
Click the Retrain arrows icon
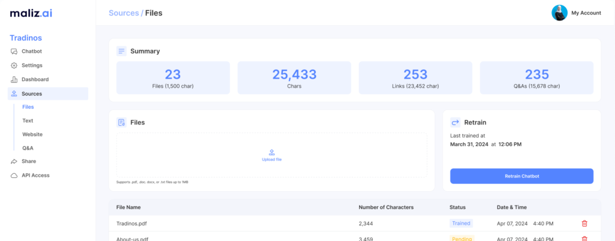pos(455,122)
